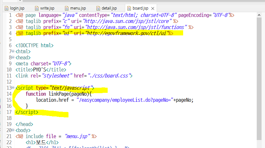Collapse the head tag fold on line 8
Viewport: 265px width, 148px height.
13,57
